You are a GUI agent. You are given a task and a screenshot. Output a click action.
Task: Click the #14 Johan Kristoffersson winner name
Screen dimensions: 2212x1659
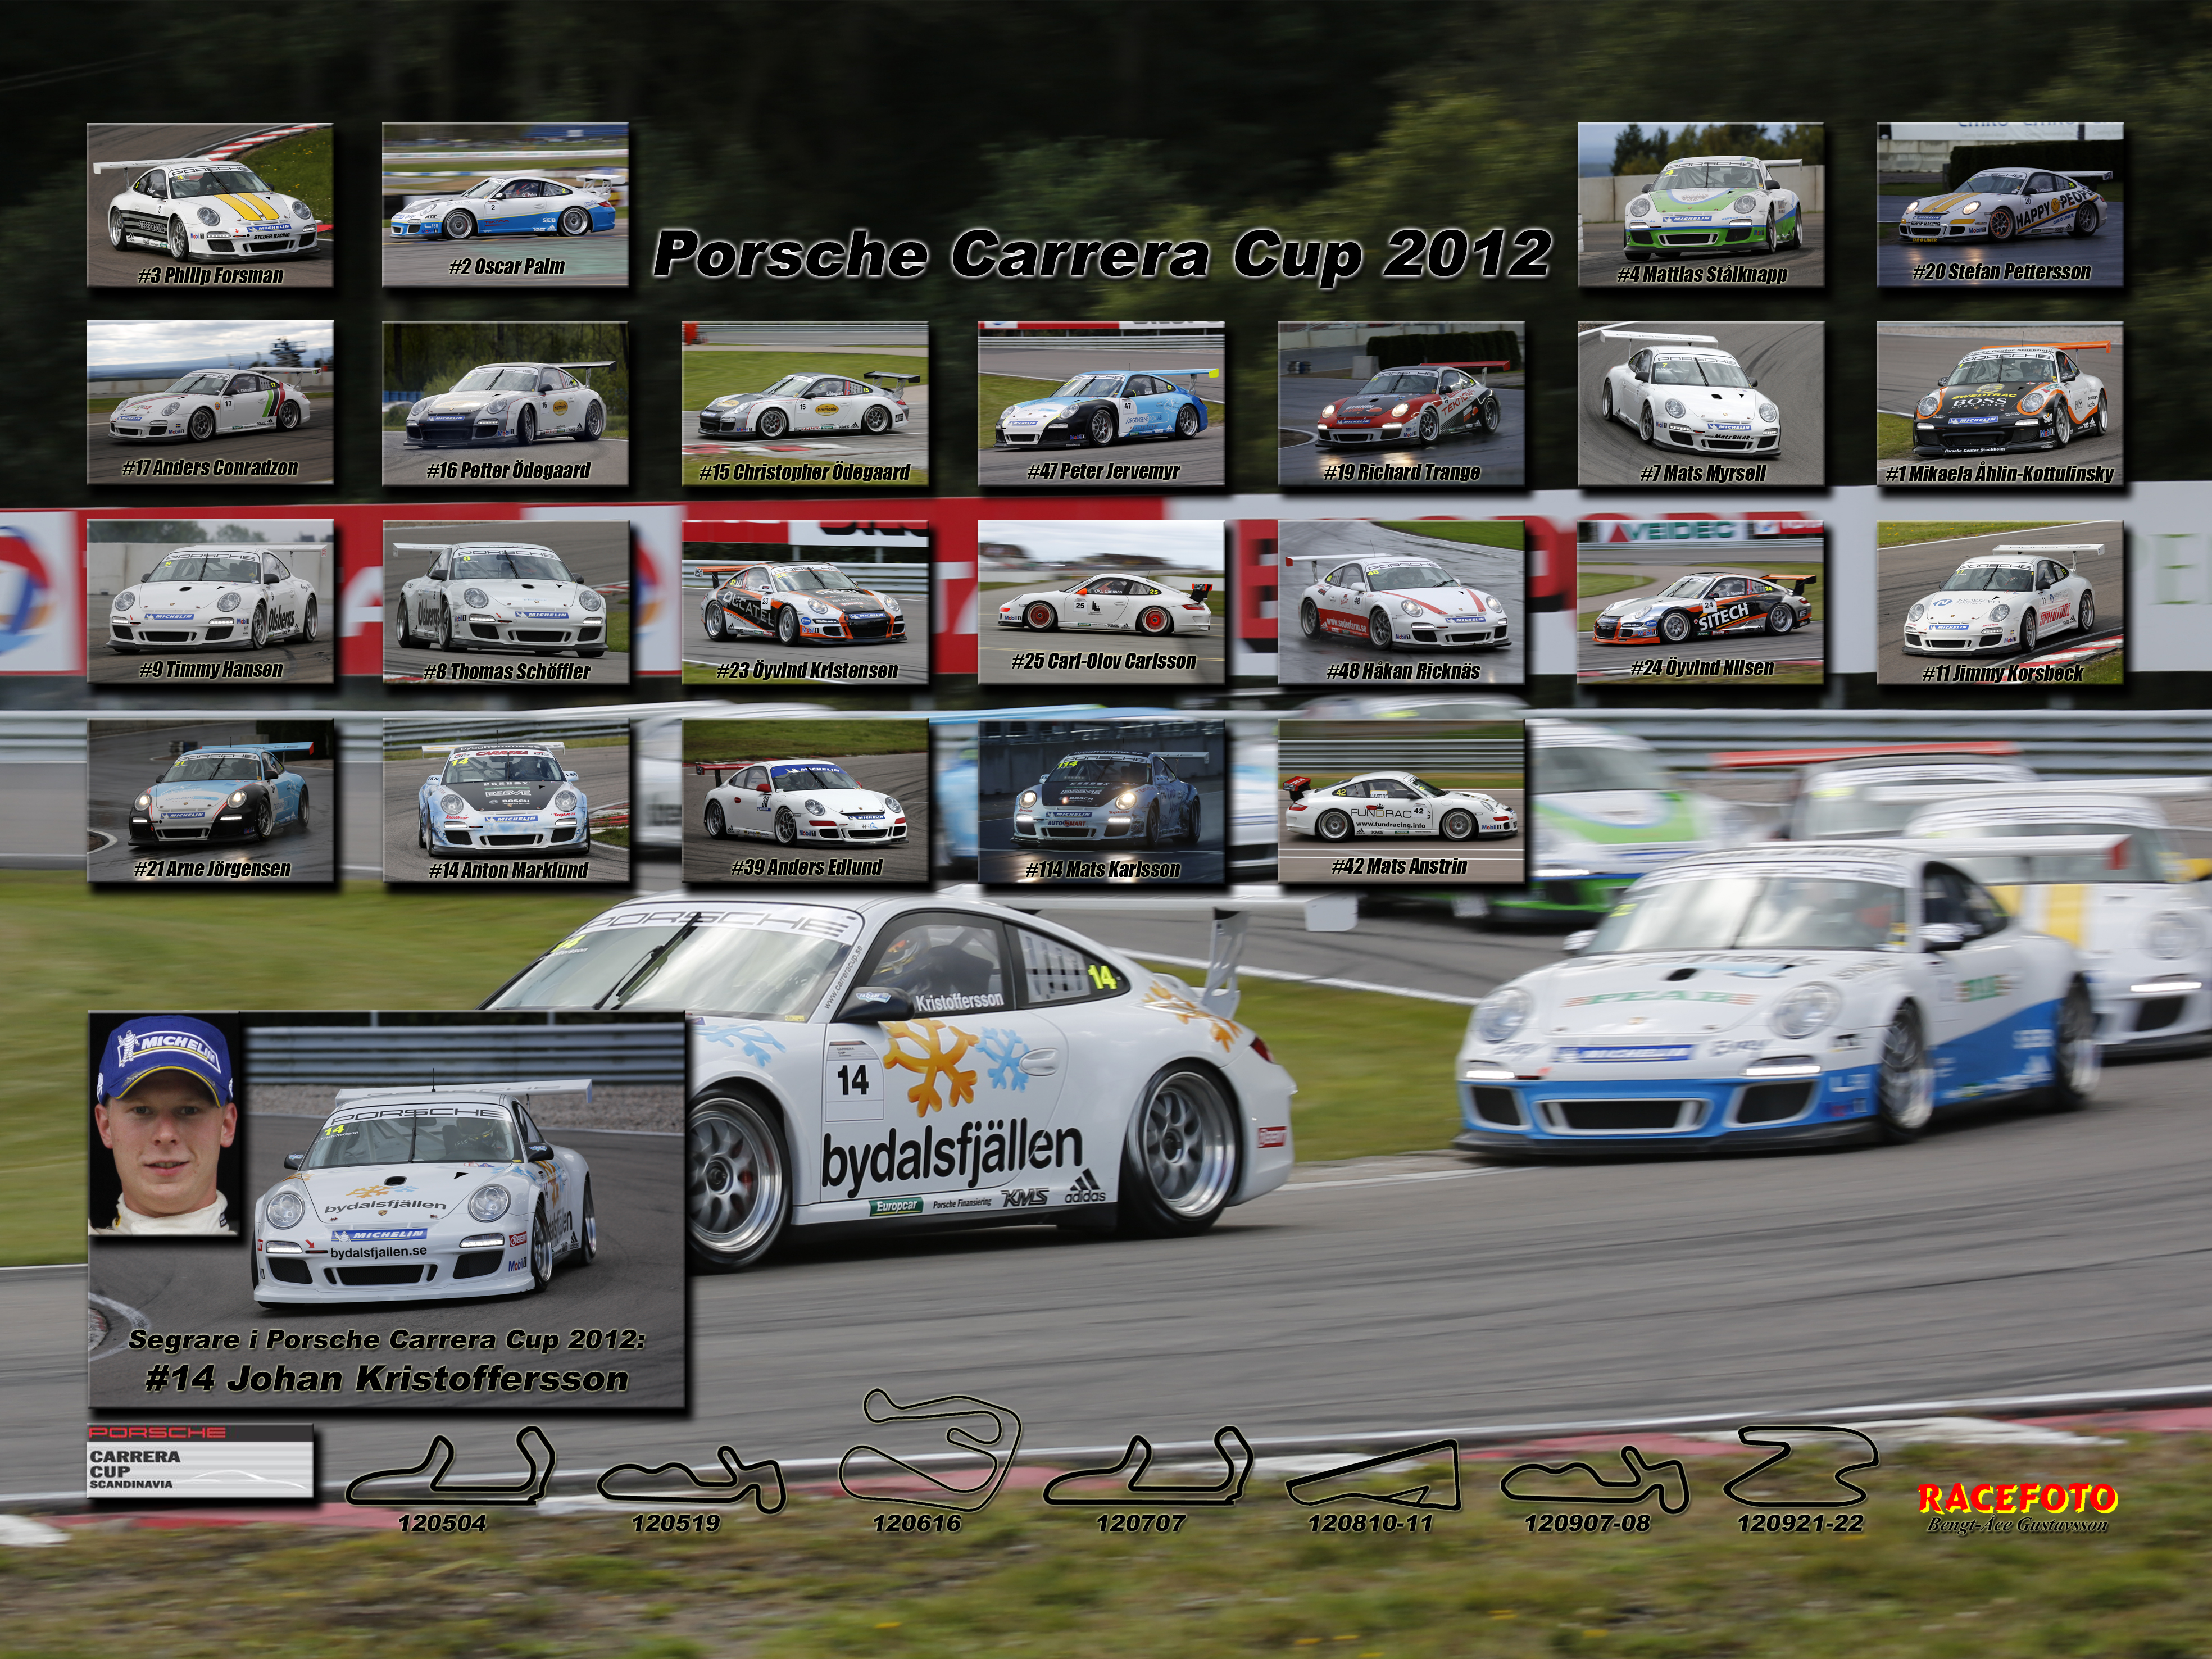click(x=387, y=1379)
